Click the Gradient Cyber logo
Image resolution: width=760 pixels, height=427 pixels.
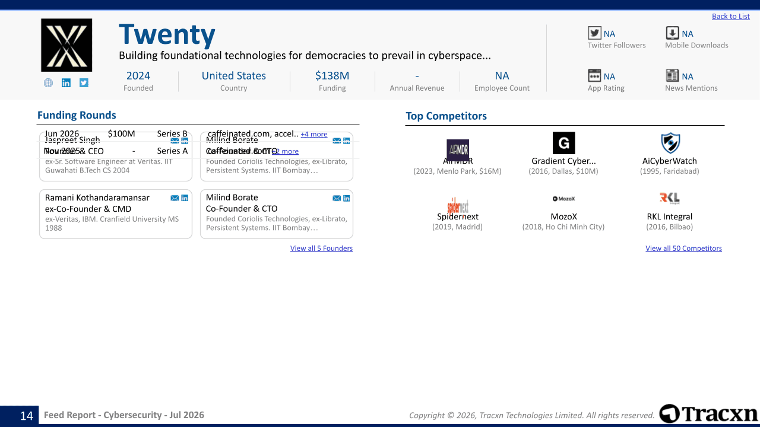tap(563, 144)
